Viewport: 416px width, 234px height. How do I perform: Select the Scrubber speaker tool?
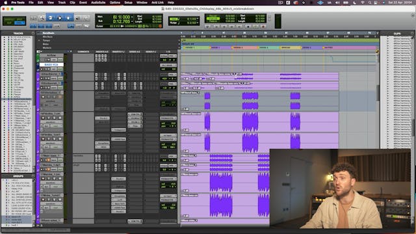click(78, 18)
